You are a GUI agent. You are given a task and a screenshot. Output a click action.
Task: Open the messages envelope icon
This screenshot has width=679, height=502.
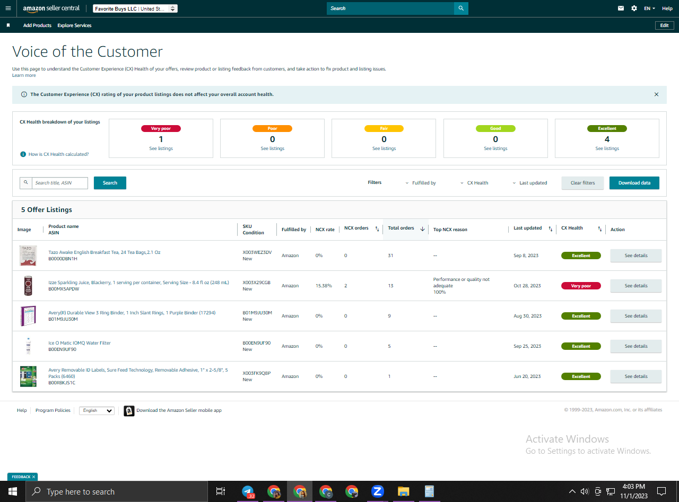[x=621, y=8]
